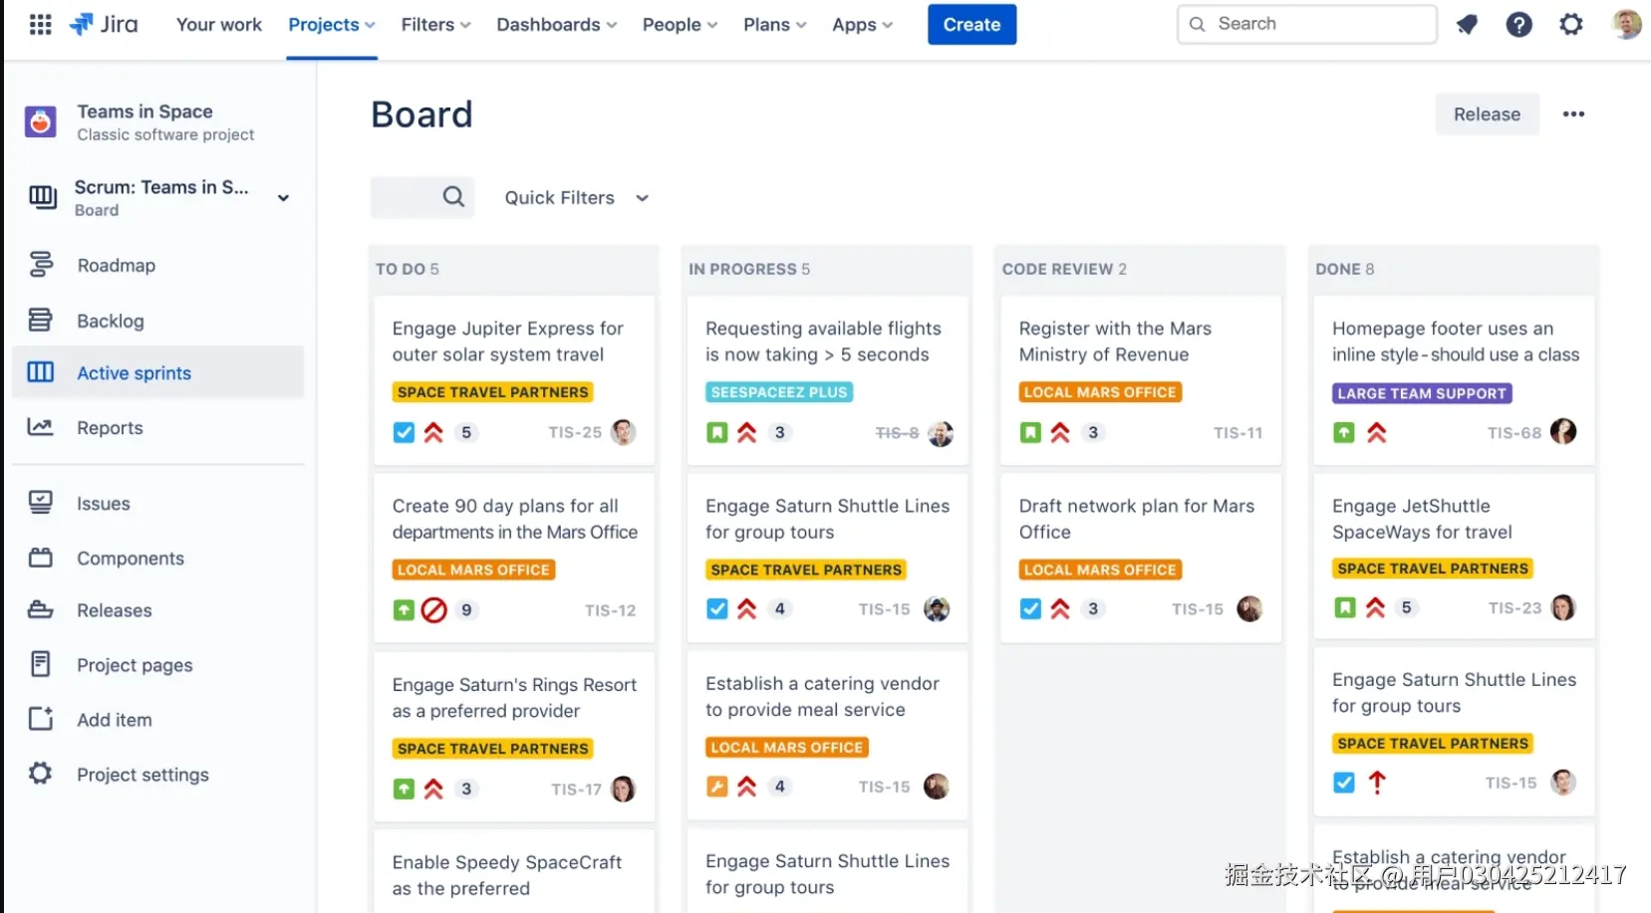Click the assignee avatar on TIS-17
This screenshot has width=1651, height=913.
coord(624,789)
